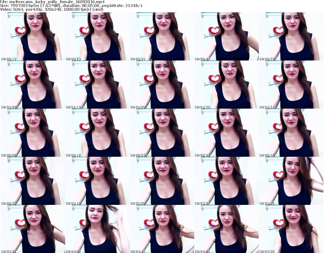Click the 'Video: h264, yuv420p' info line
Screen dimensions: 324x253
point(52,9)
